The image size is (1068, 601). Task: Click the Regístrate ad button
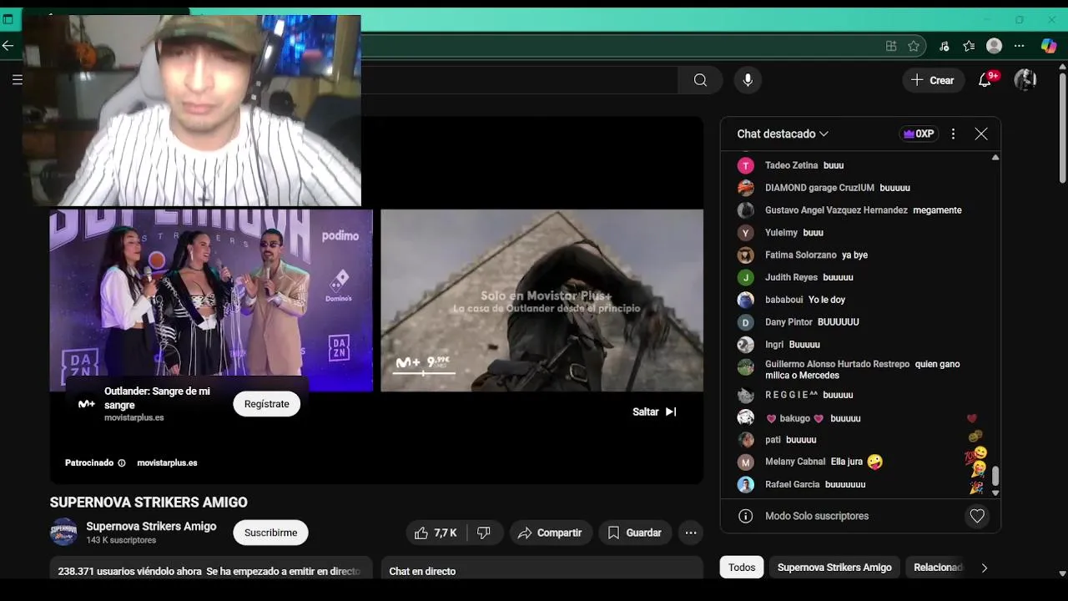coord(267,404)
